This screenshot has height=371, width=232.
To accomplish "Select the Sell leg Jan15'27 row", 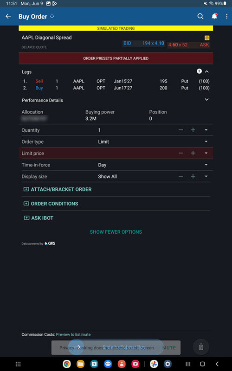I will pyautogui.click(x=116, y=81).
